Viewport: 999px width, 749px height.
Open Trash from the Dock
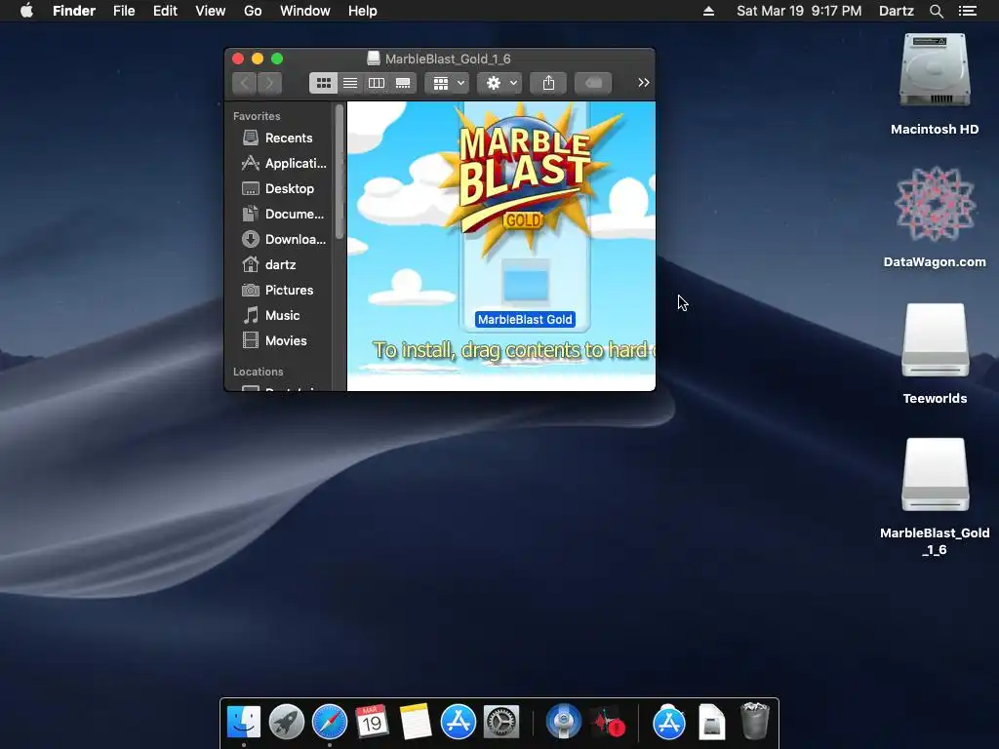click(755, 723)
